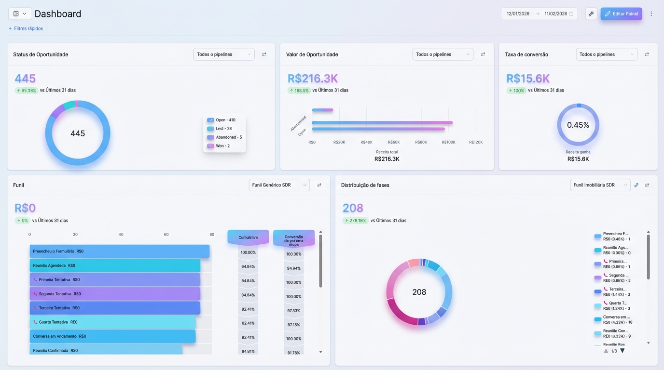
Task: Click the phone icon beside Quarta T... in fases legend
Action: click(606, 303)
